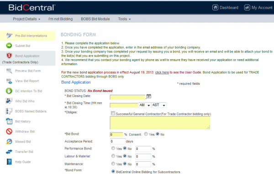Click the Dashboard home icon
Screen dimensions: 274x174
(215, 7)
